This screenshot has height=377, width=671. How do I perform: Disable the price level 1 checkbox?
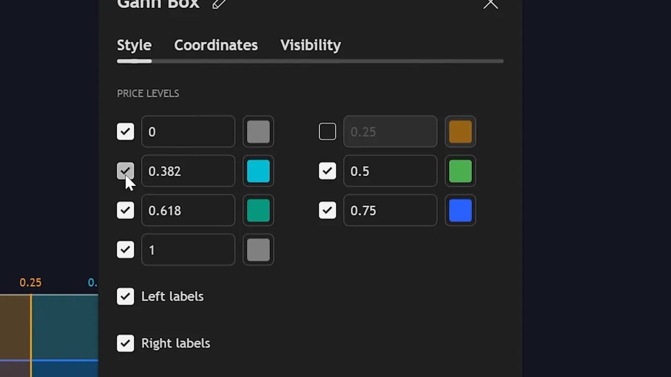coord(125,250)
